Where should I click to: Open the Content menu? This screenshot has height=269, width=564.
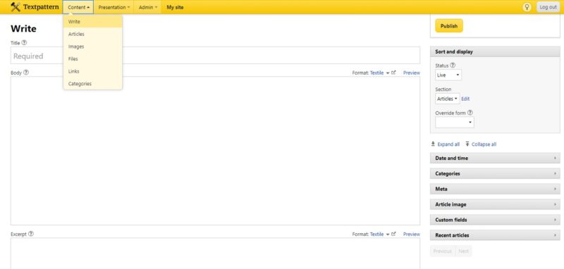click(x=78, y=7)
